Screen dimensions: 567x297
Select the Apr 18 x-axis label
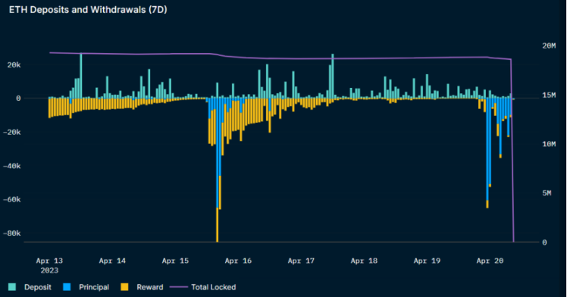click(364, 261)
